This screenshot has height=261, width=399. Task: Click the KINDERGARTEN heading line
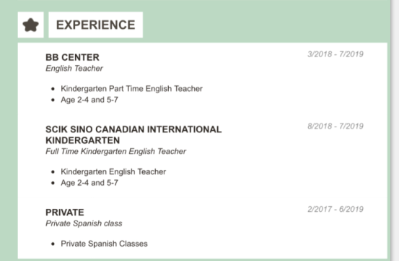[x=83, y=140]
